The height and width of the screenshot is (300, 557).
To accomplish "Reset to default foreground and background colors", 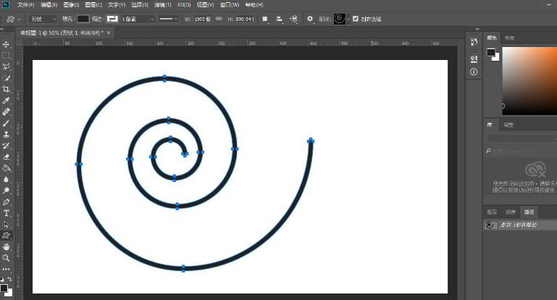I will pyautogui.click(x=2, y=279).
